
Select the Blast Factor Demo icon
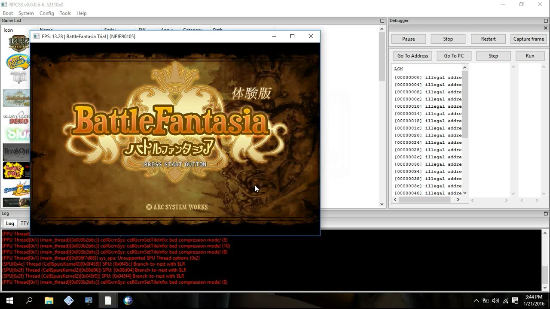[x=16, y=118]
